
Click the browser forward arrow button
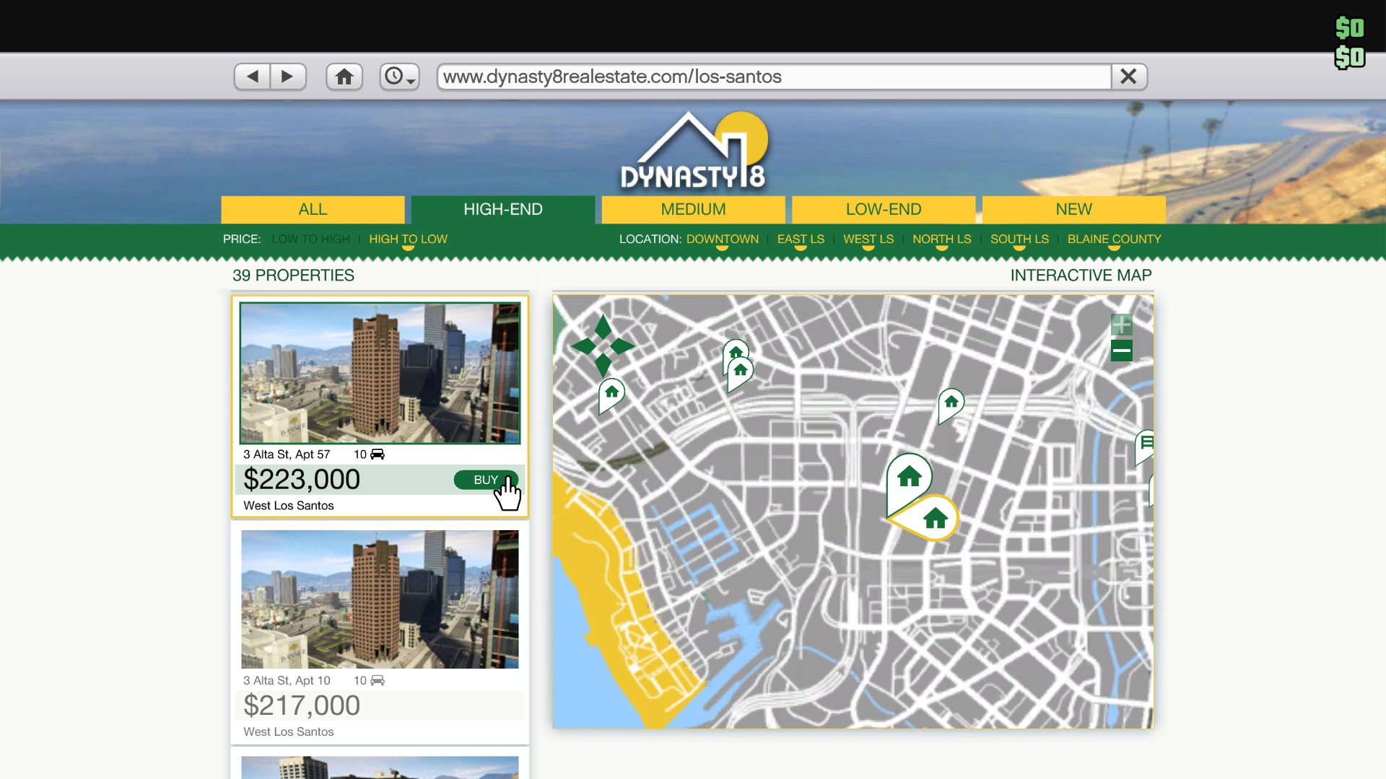click(287, 76)
